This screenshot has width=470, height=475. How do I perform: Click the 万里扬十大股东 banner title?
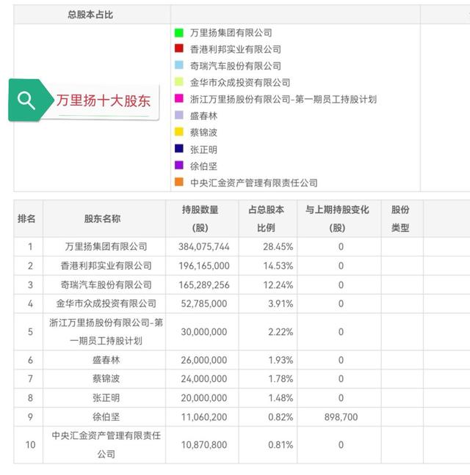[103, 100]
